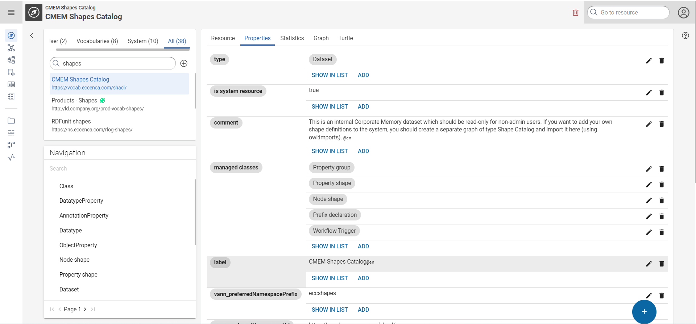
Task: Delete the Workflow Trigger managed class
Action: 661,232
